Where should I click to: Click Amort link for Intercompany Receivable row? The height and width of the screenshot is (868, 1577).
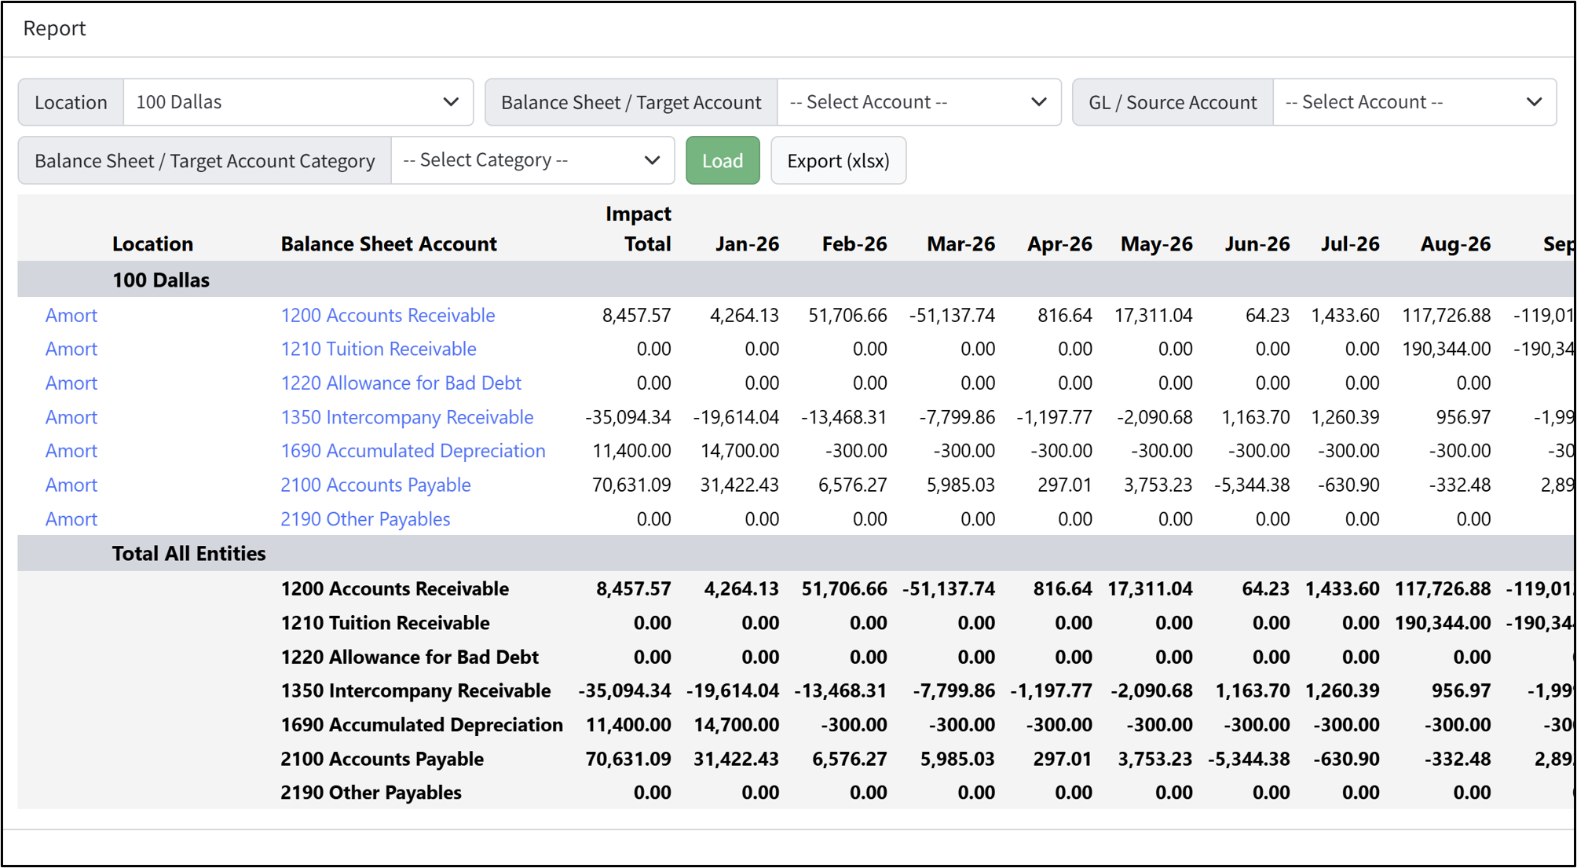point(71,417)
